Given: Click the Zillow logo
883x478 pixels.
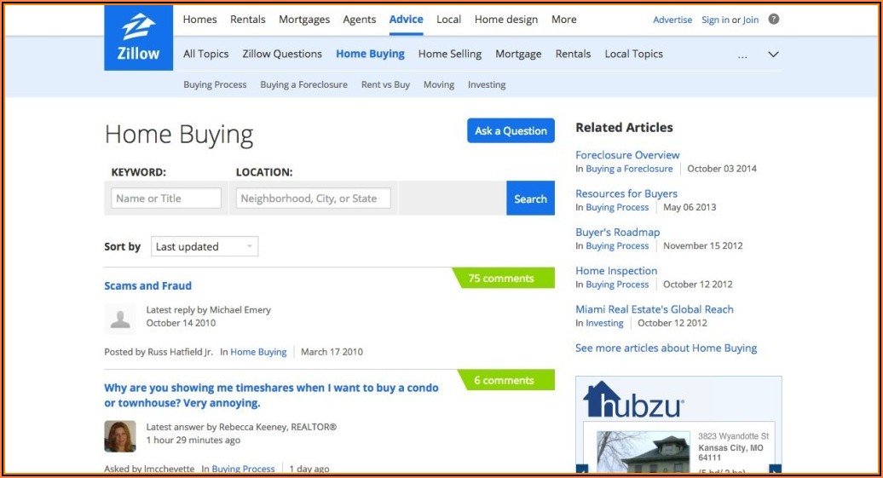Looking at the screenshot, I should [x=139, y=37].
